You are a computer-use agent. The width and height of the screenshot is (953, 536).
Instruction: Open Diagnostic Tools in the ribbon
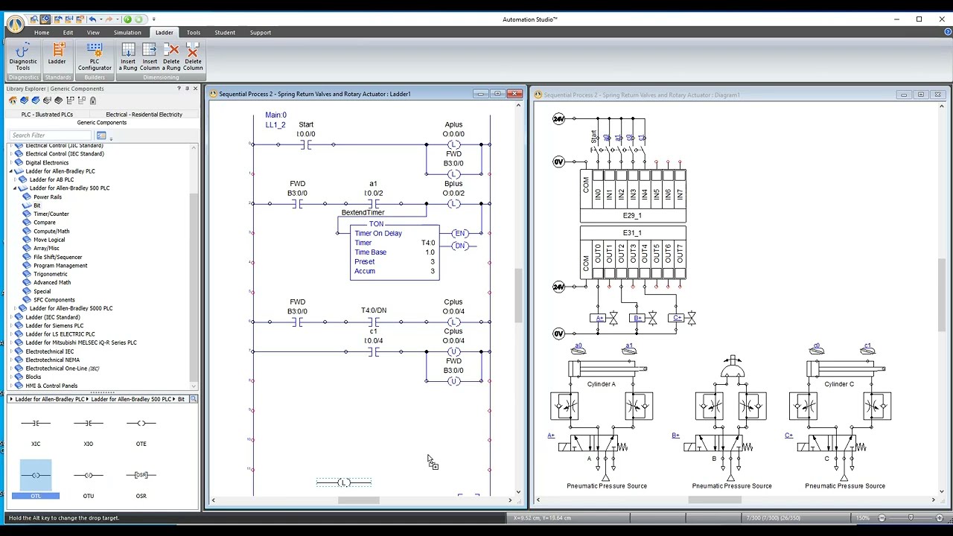23,57
